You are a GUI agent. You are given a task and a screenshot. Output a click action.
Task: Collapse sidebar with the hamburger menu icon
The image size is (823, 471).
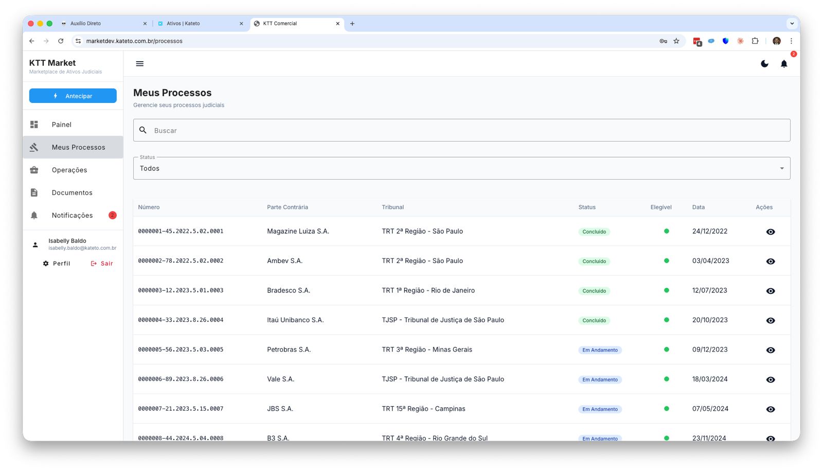[x=139, y=64]
